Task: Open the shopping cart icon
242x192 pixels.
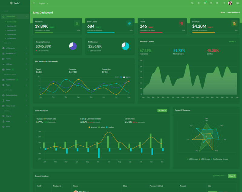Action: (205, 3)
